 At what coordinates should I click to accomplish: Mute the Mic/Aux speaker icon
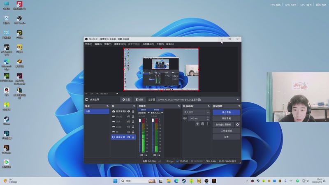[x=154, y=155]
